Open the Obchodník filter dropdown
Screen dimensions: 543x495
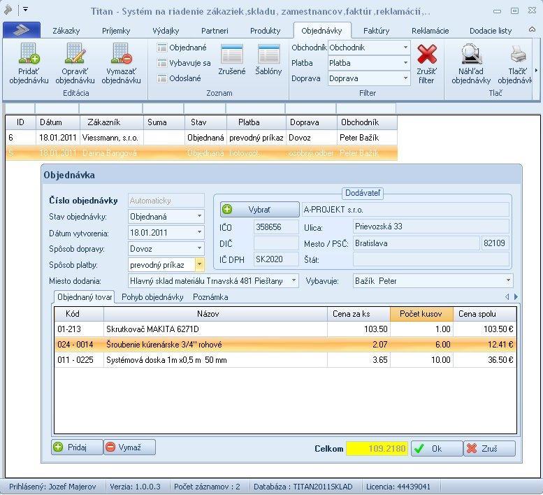405,48
